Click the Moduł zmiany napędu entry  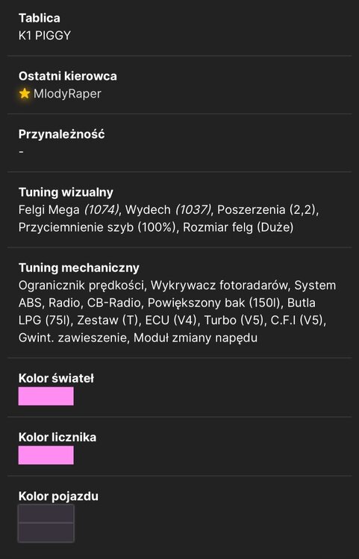[x=196, y=338]
